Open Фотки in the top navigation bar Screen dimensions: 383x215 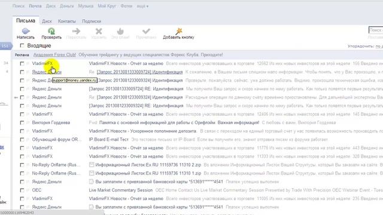click(x=126, y=6)
